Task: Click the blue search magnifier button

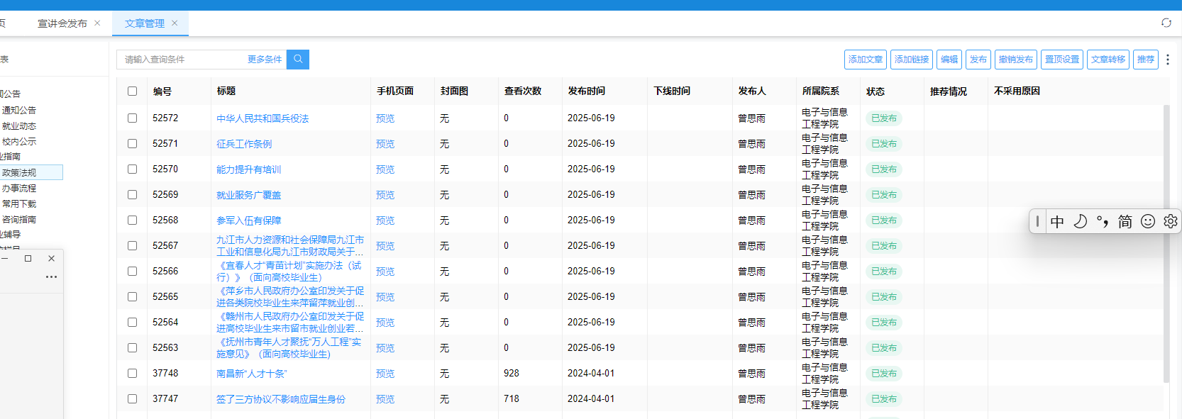Action: [x=298, y=60]
